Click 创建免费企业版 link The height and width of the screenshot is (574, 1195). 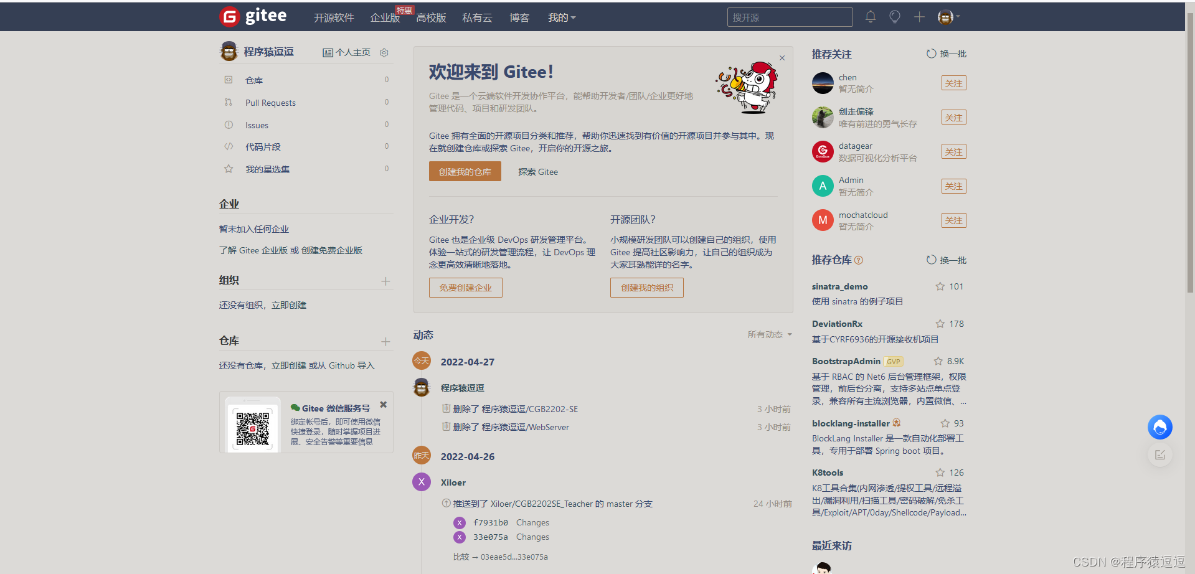click(x=332, y=250)
